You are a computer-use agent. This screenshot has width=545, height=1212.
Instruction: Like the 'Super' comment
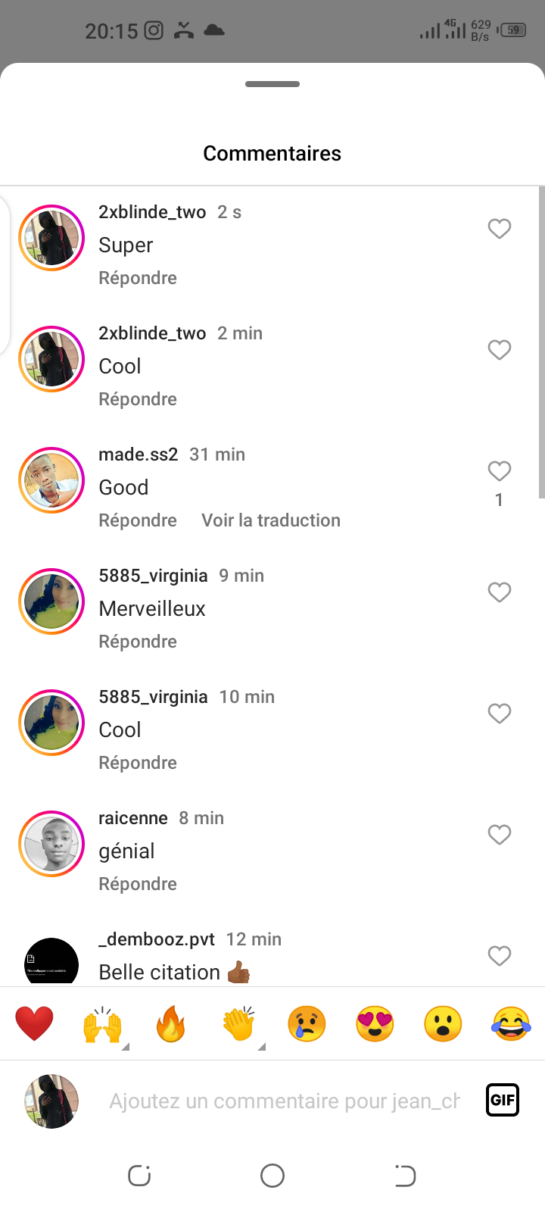pos(500,228)
